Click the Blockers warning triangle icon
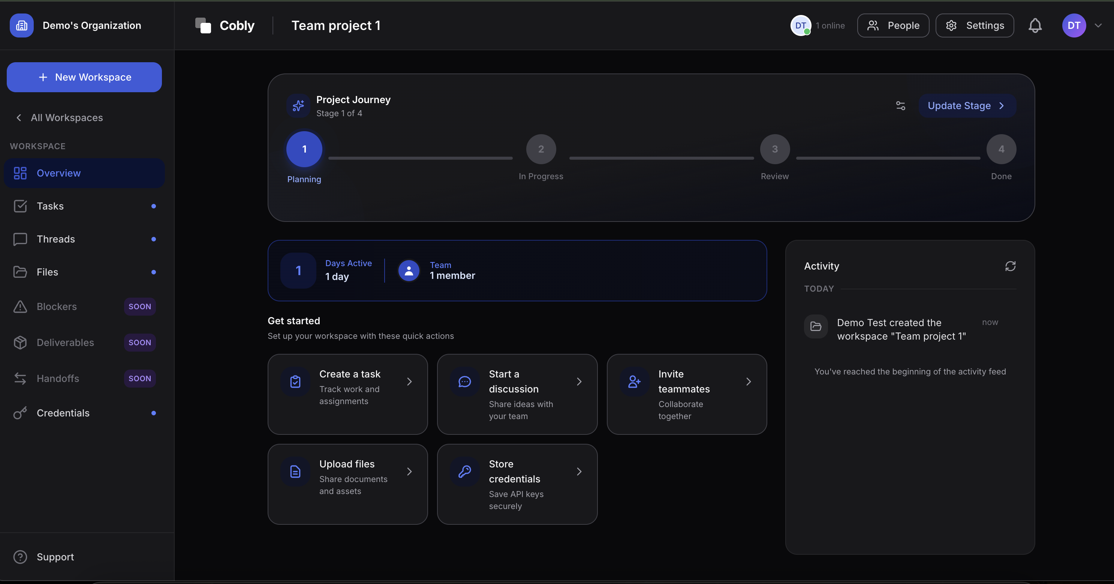Screen dimensions: 1114x584 [x=20, y=306]
